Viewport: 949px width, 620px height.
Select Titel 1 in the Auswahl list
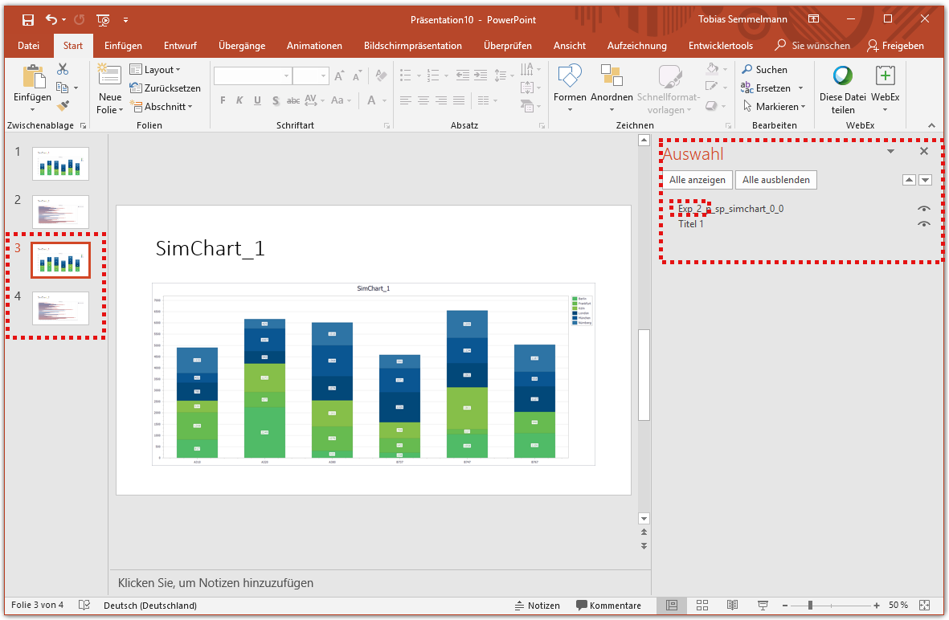(x=690, y=224)
